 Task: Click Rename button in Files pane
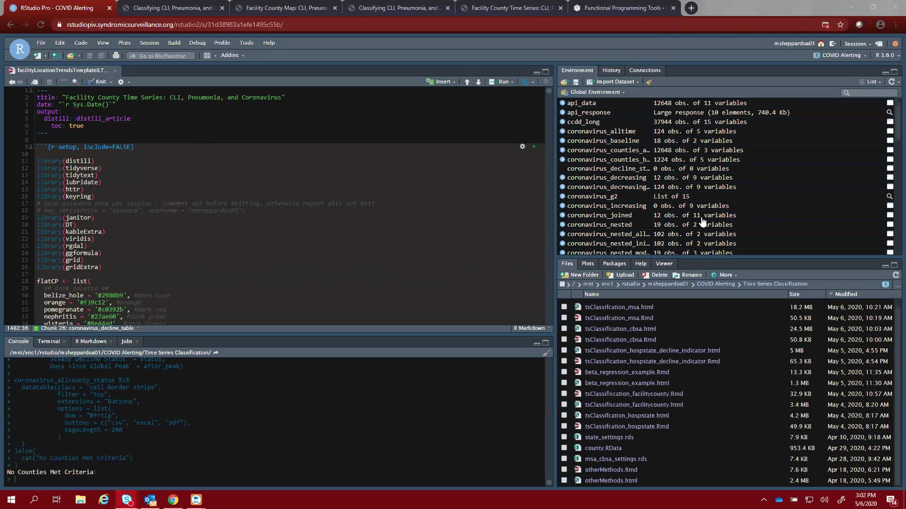tap(687, 275)
